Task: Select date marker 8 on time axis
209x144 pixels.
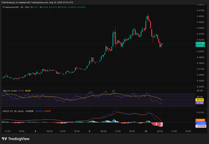Action: [35, 131]
